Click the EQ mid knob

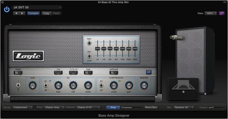[73, 85]
